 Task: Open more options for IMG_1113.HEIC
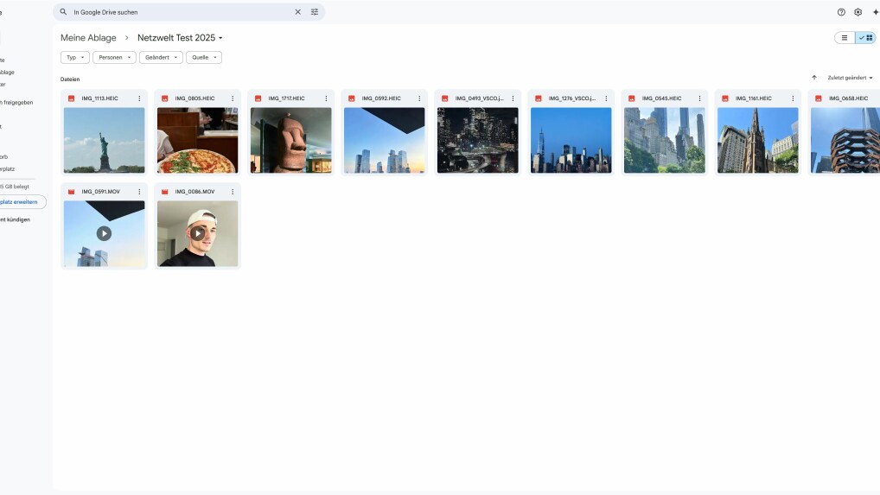pyautogui.click(x=139, y=98)
